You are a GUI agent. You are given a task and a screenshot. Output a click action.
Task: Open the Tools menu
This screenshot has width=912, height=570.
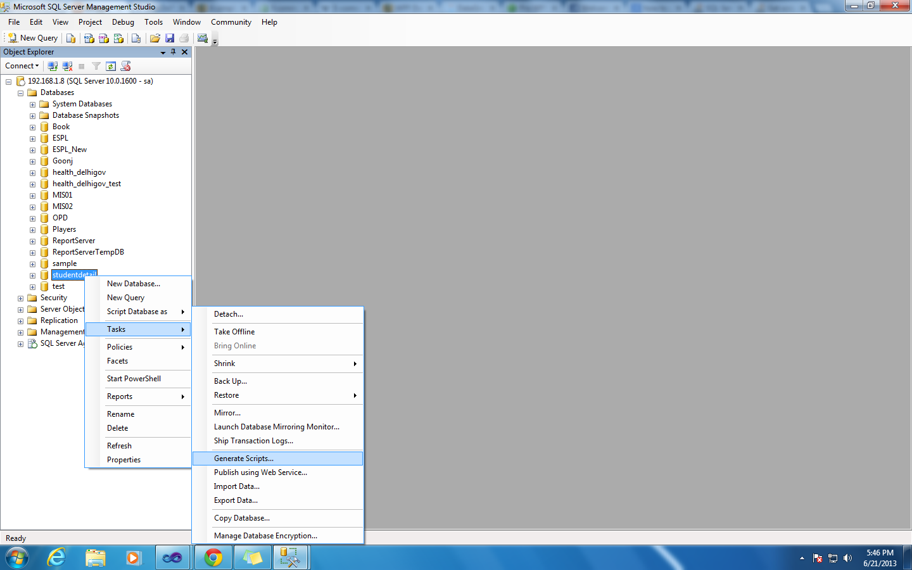pos(153,22)
